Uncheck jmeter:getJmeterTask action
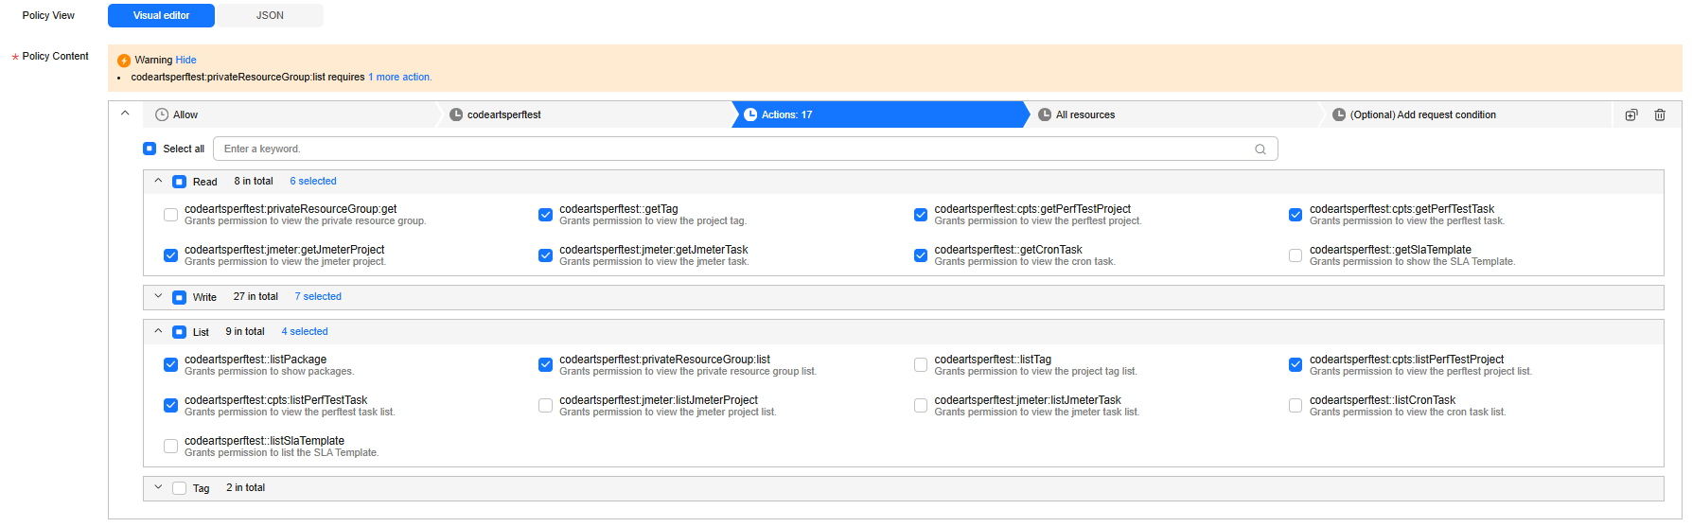Image resolution: width=1692 pixels, height=527 pixels. 545,255
